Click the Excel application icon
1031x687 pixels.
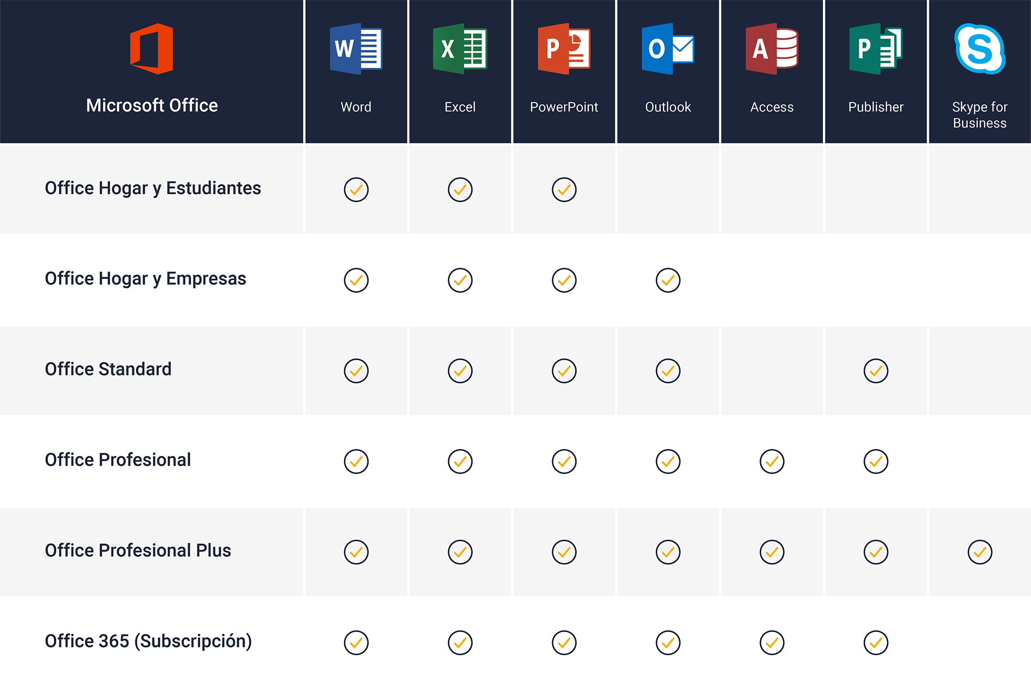point(460,49)
